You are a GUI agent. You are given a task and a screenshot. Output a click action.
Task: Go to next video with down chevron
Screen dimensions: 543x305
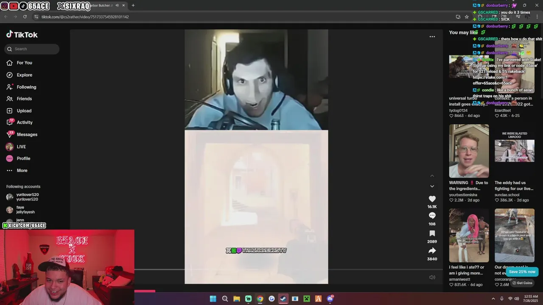(x=432, y=186)
